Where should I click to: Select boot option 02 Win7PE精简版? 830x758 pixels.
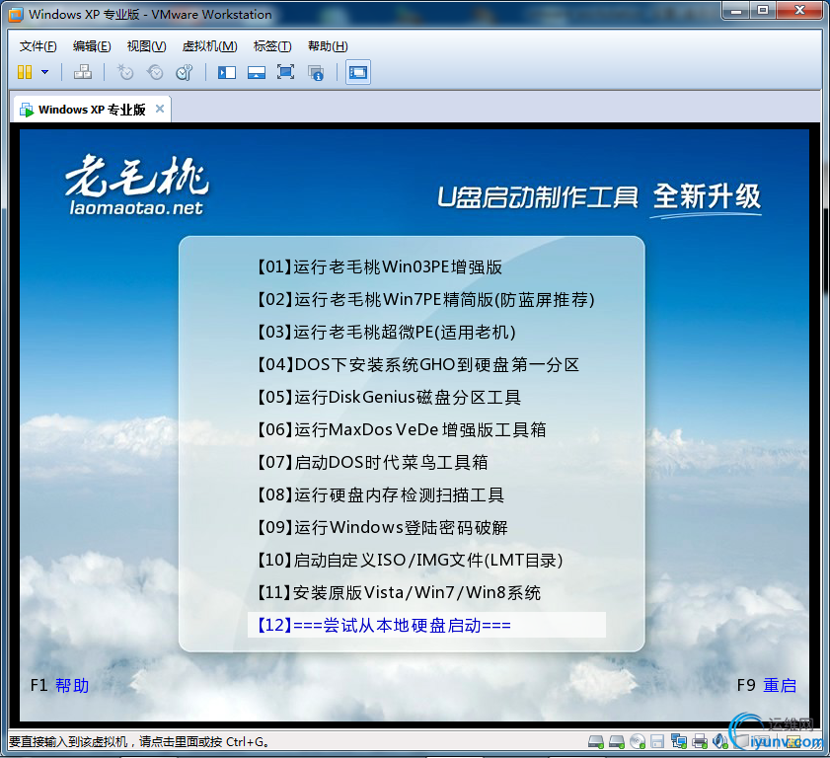click(x=426, y=300)
